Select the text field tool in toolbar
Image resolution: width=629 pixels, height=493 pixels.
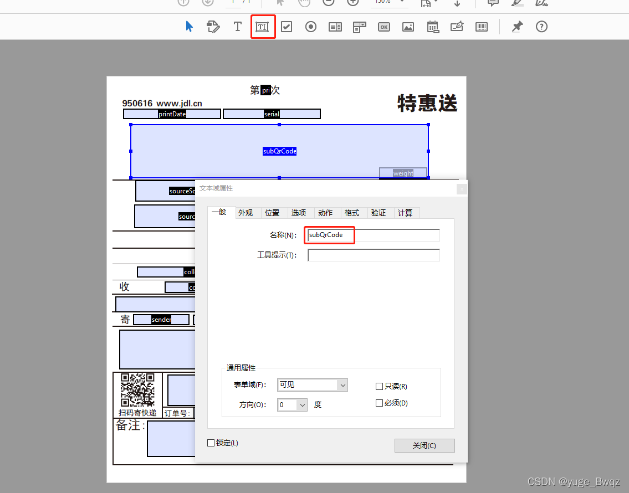(263, 27)
